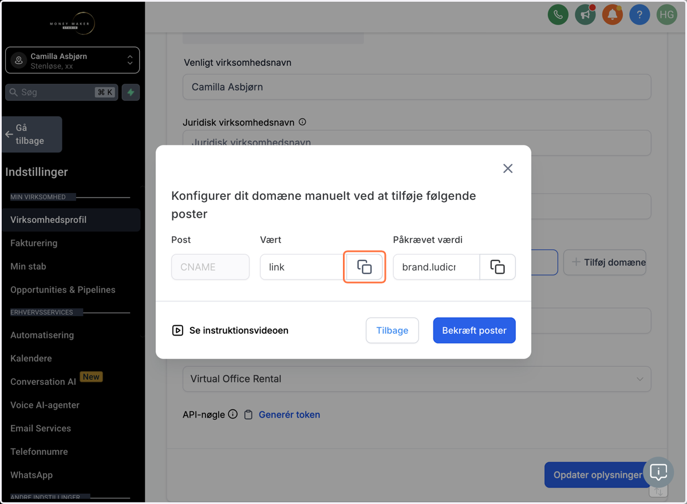The image size is (687, 504).
Task: Close the domain configuration dialog
Action: (508, 168)
